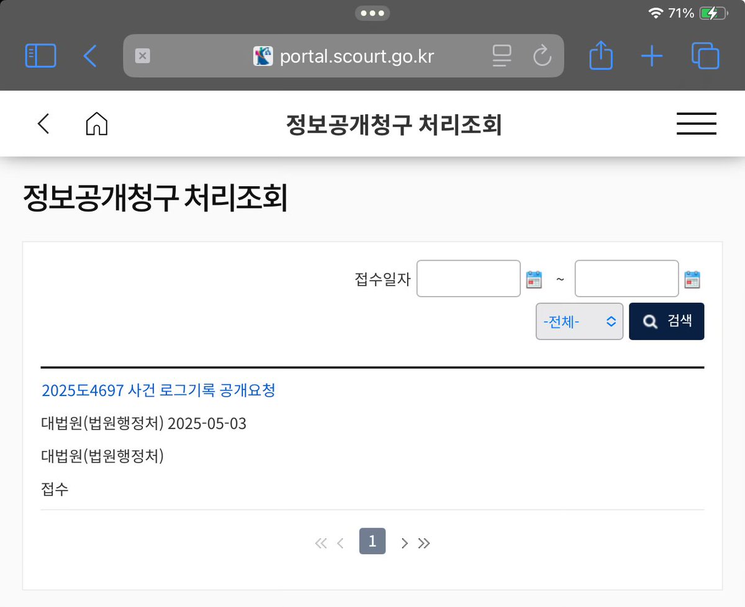This screenshot has width=745, height=607.
Task: Tap the home icon in the page header
Action: click(x=96, y=124)
